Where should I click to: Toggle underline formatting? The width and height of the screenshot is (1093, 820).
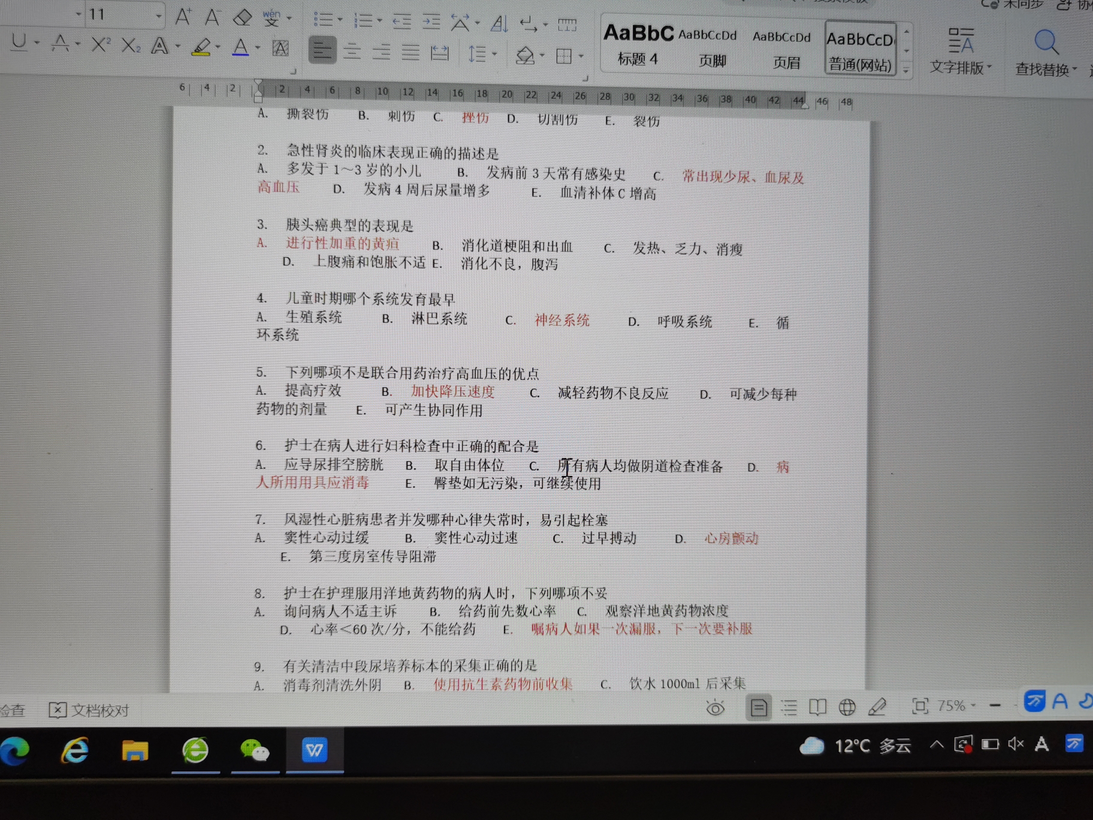click(x=19, y=42)
